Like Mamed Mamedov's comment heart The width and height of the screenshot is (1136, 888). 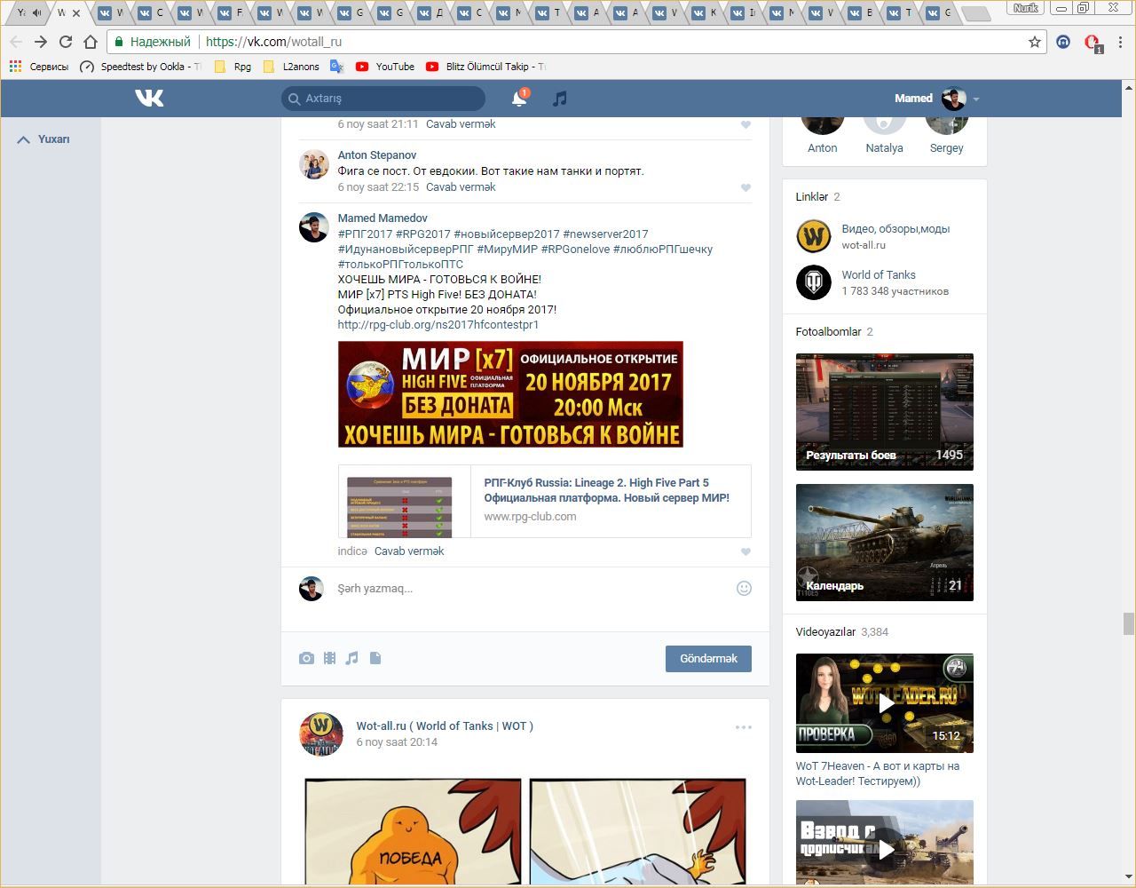tap(745, 551)
